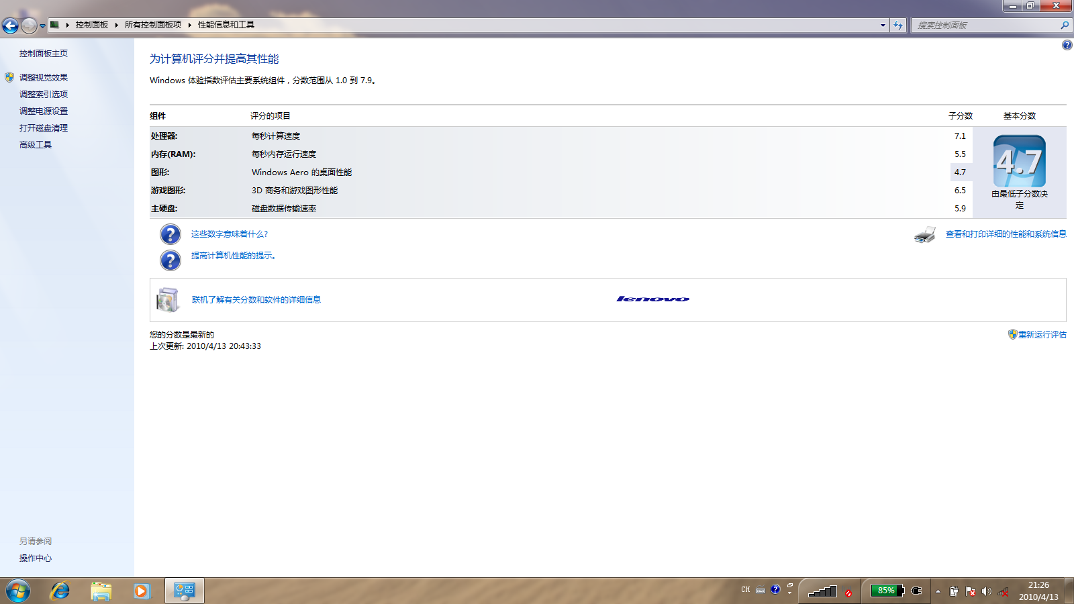This screenshot has width=1074, height=604.
Task: Click 重新运行评估 to rerun assessment
Action: pos(1042,335)
